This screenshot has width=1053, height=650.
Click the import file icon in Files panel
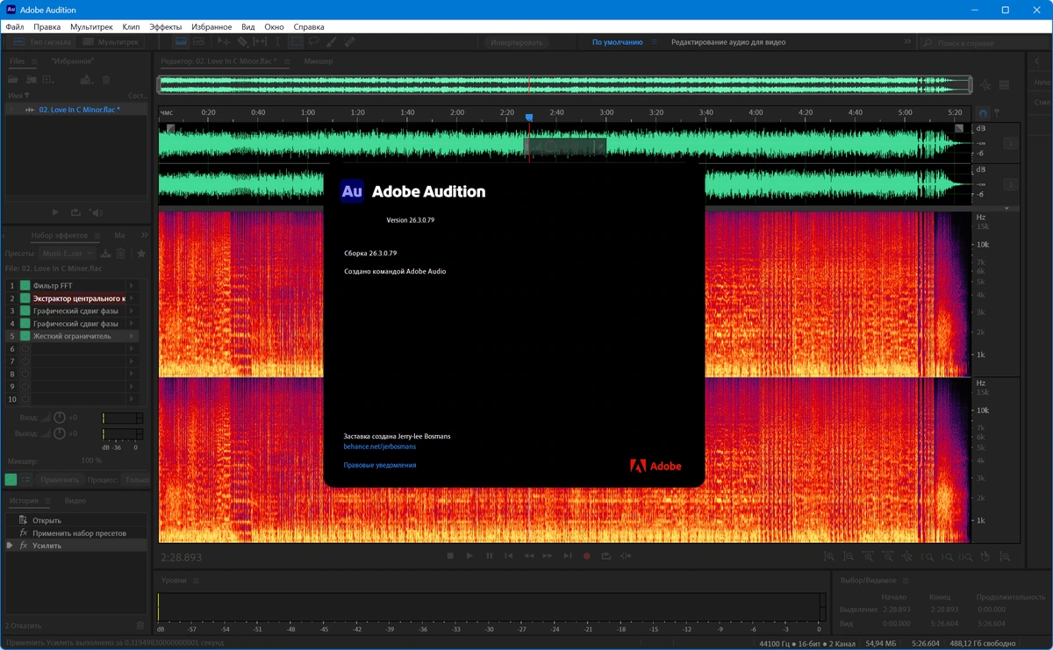pyautogui.click(x=30, y=80)
